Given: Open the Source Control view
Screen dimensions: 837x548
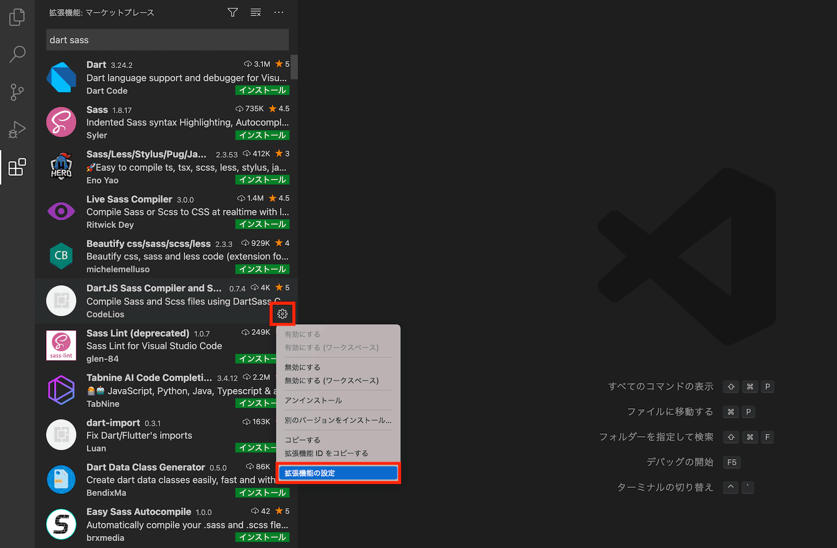Looking at the screenshot, I should [17, 92].
